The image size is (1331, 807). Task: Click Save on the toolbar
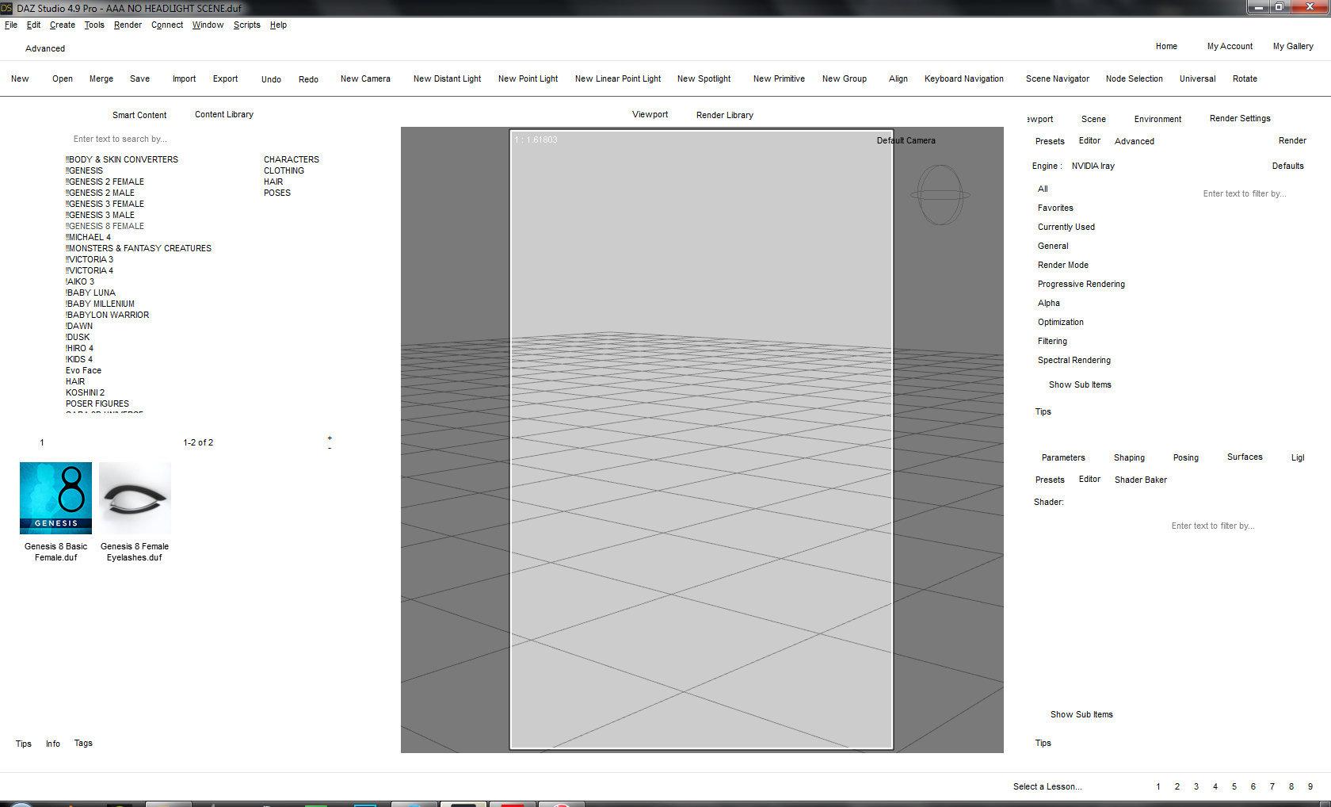click(x=140, y=78)
